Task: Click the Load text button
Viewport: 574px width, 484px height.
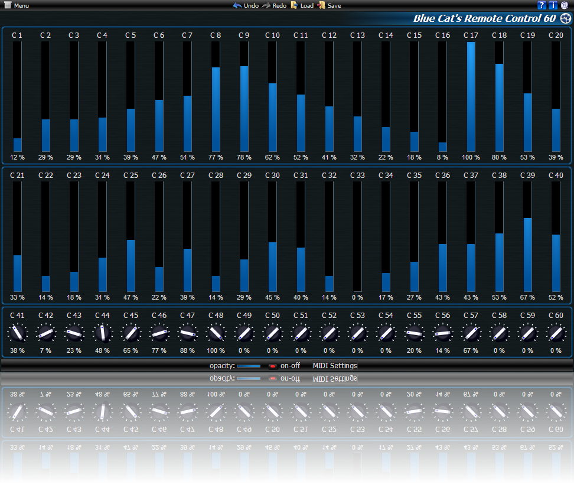Action: pos(306,5)
